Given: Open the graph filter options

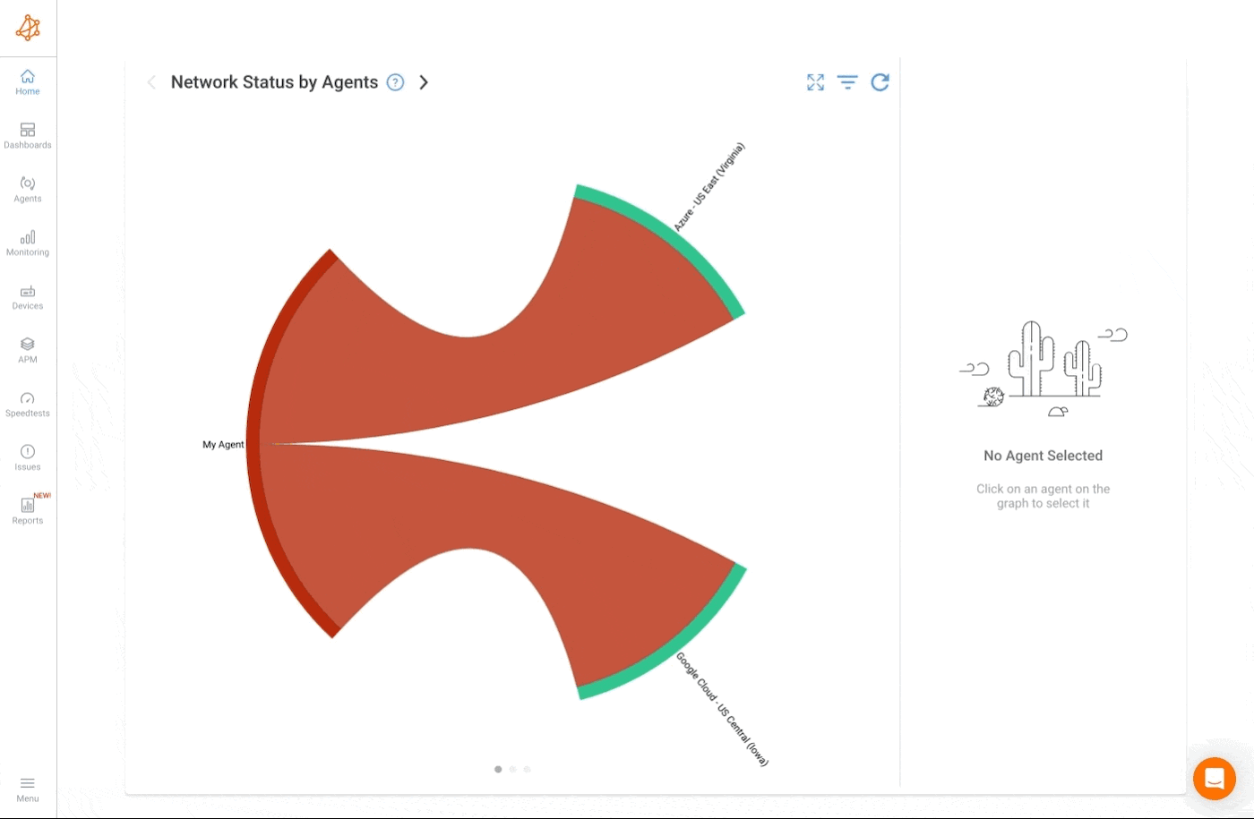Looking at the screenshot, I should [847, 82].
